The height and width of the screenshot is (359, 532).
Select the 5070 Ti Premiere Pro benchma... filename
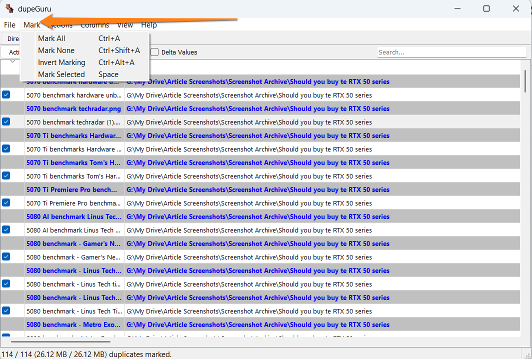(73, 203)
